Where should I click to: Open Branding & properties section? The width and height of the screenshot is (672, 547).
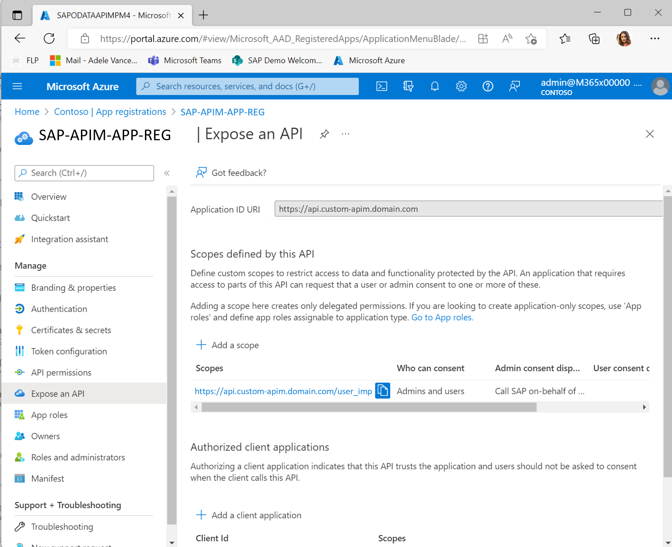coord(73,287)
